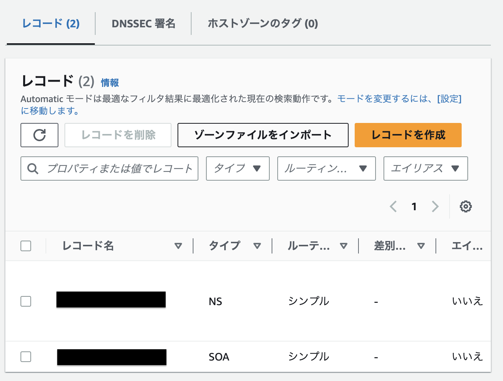Sort by the 差別 column arrow

[x=421, y=246]
